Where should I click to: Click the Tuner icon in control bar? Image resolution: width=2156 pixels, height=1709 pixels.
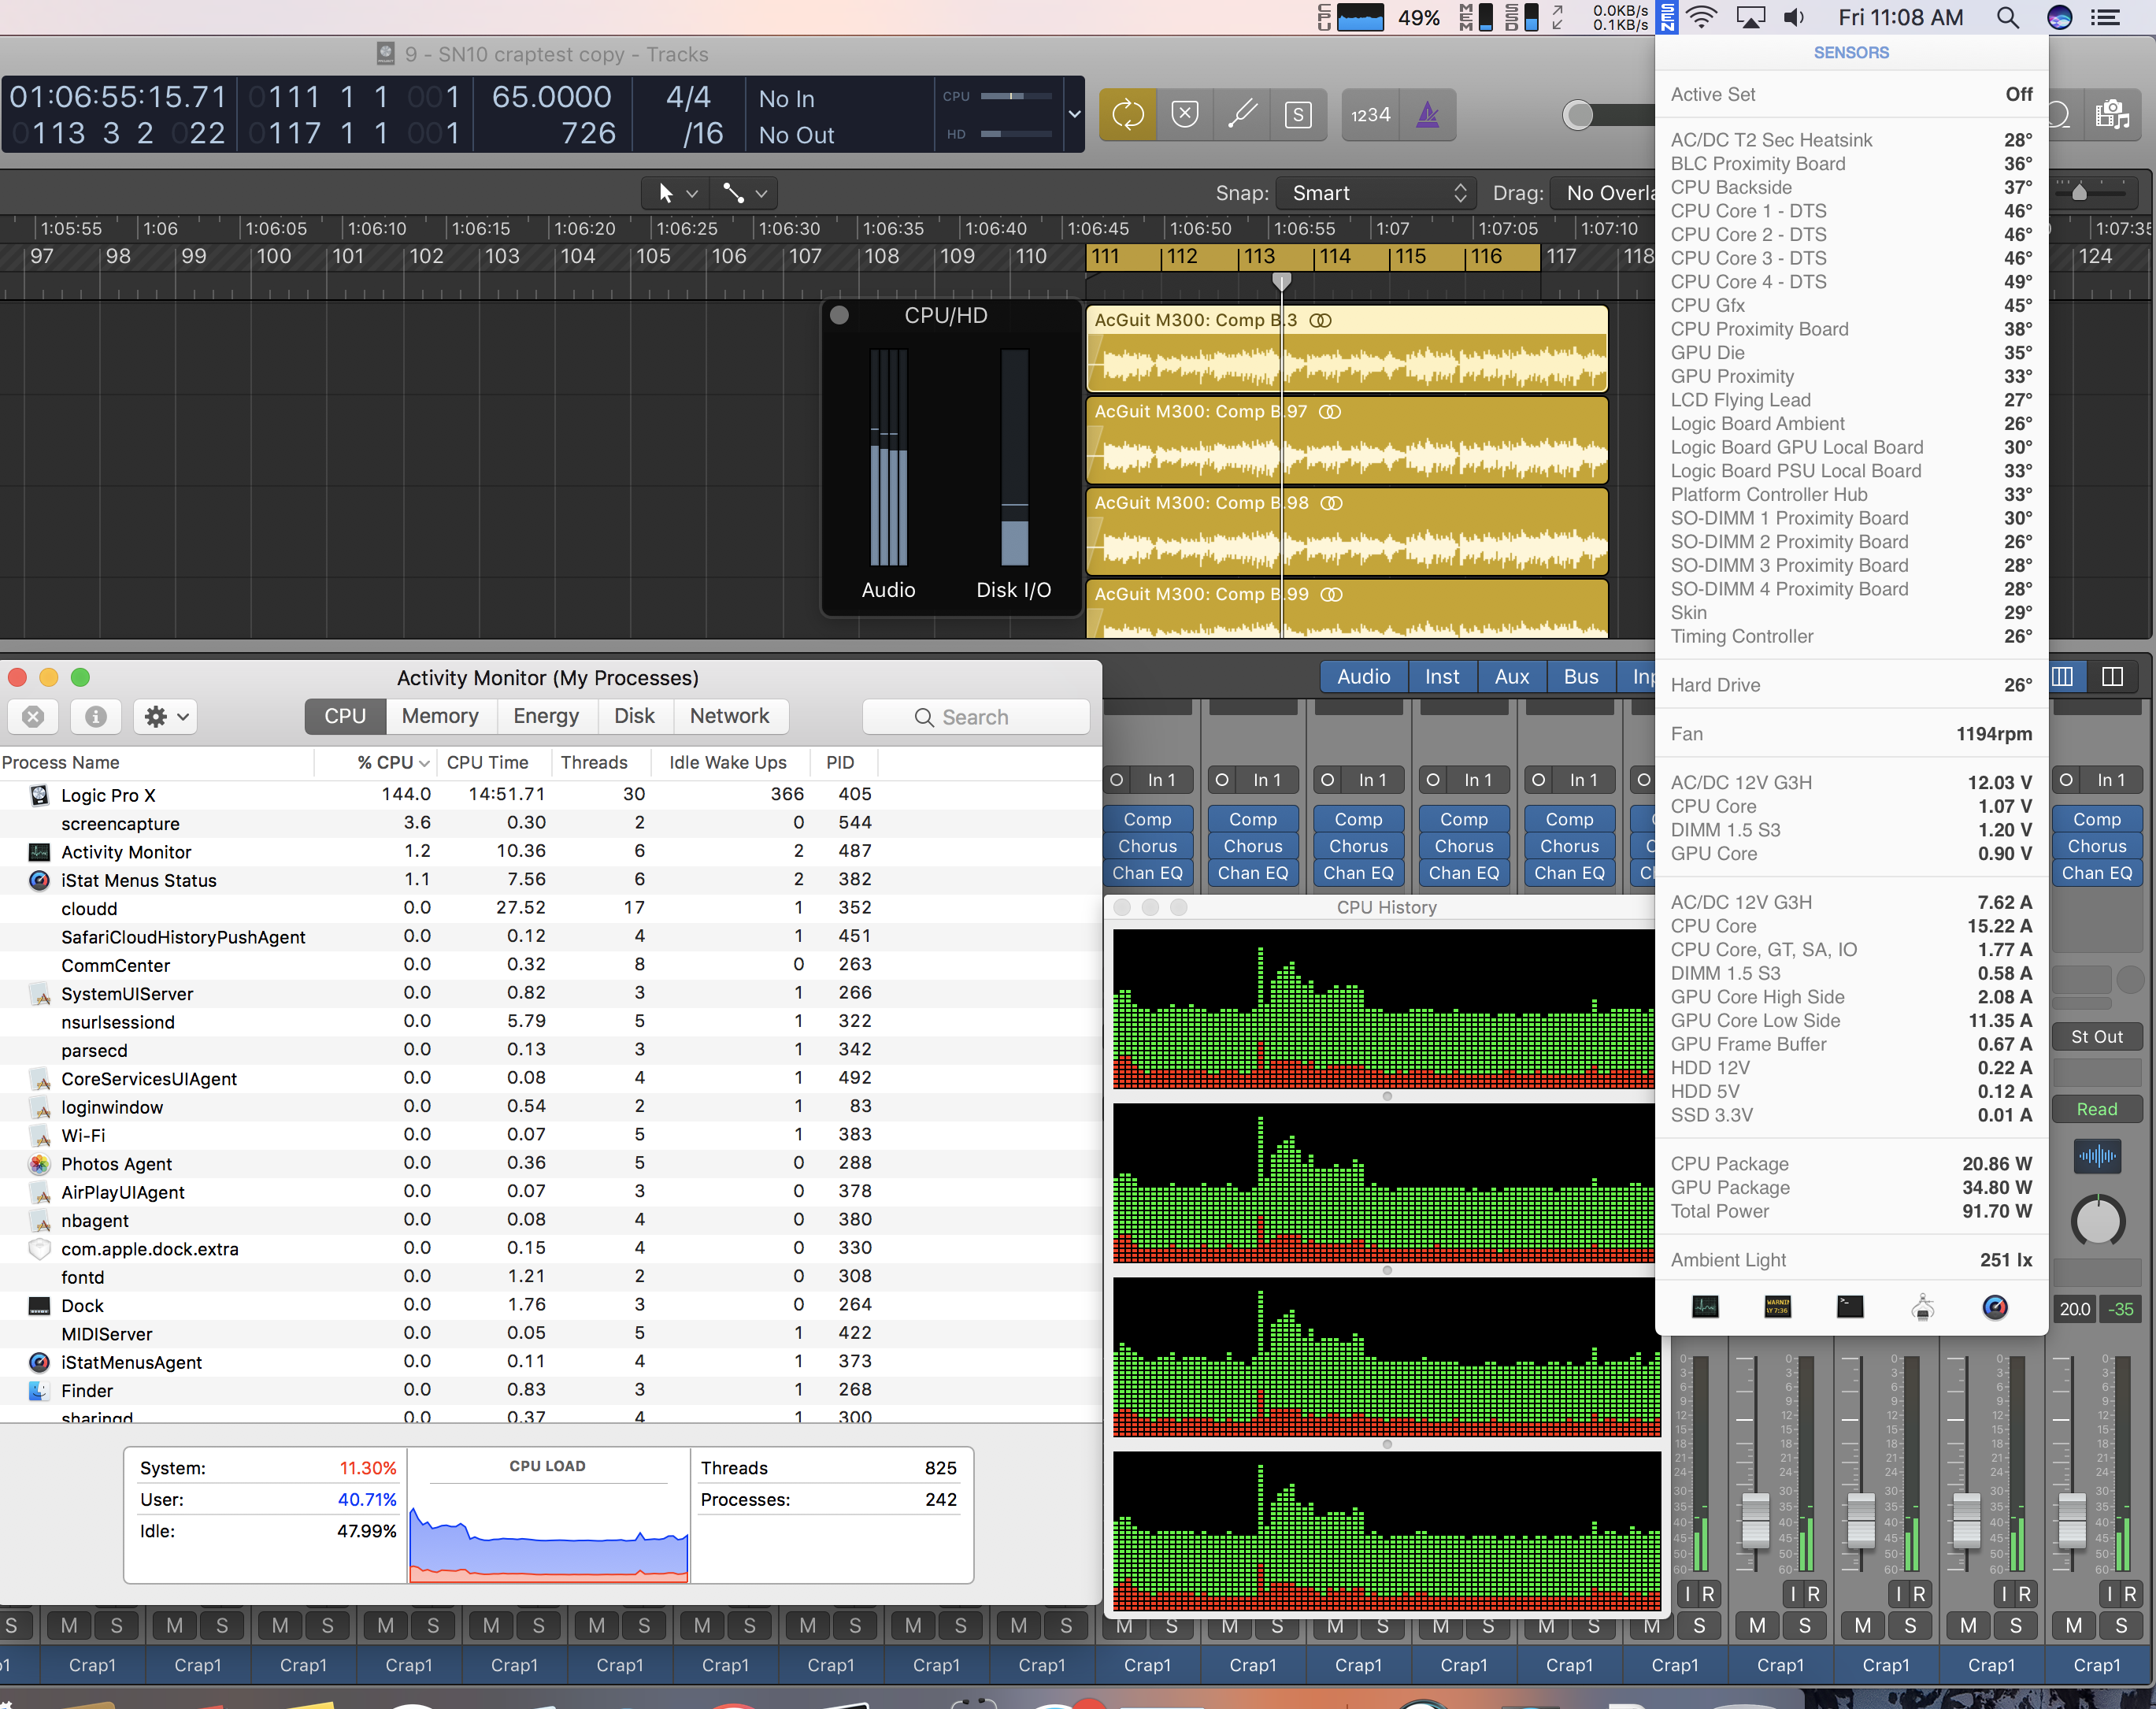[1242, 114]
